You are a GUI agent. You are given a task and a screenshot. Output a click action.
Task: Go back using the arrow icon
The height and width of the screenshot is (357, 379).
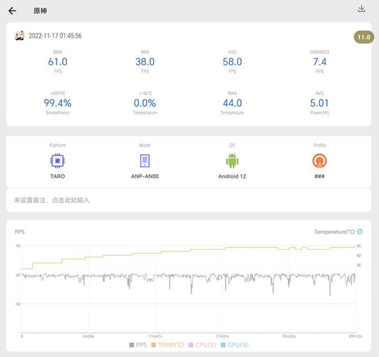(x=13, y=11)
